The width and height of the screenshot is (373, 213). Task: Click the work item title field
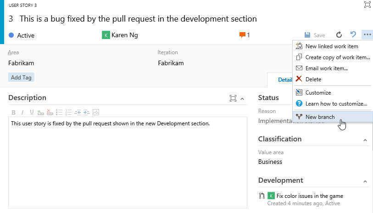pyautogui.click(x=138, y=19)
